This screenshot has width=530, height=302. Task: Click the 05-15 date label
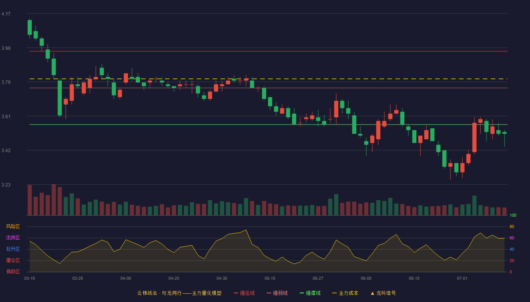pos(270,278)
